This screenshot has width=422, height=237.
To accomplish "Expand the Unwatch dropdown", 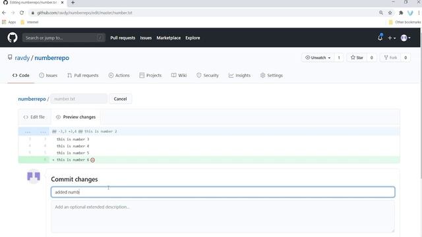I will [318, 57].
